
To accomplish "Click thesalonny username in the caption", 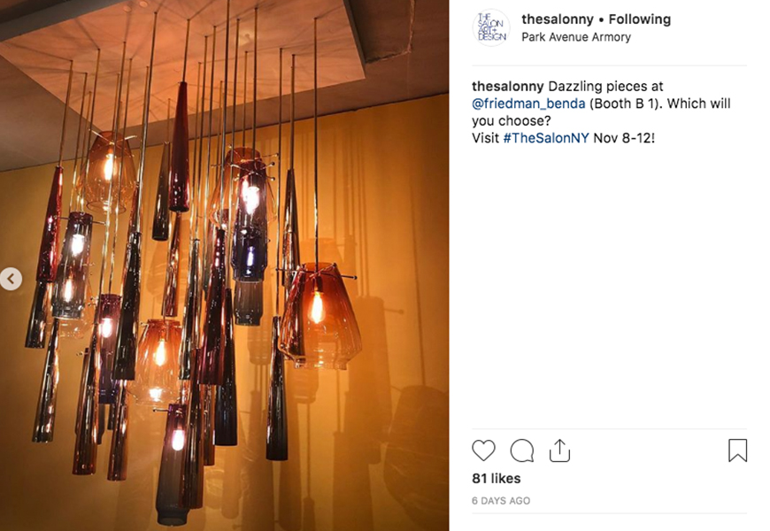I will (x=508, y=87).
